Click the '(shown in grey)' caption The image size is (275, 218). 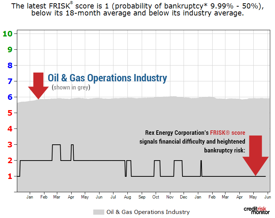click(71, 87)
